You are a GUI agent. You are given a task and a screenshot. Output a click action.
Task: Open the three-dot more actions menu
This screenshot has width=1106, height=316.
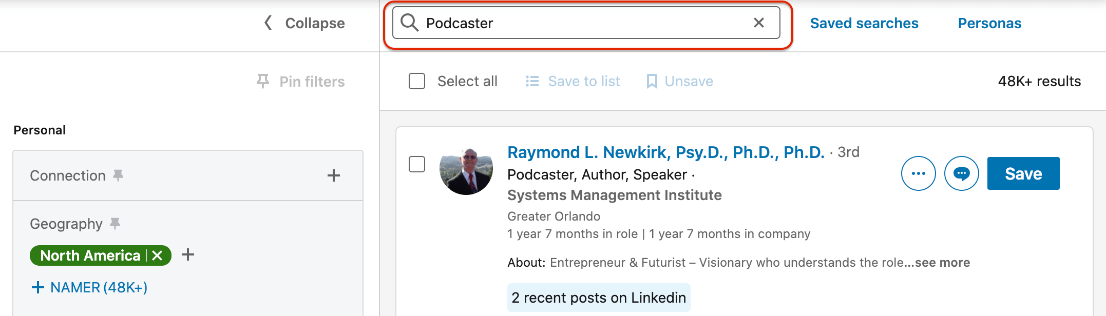click(918, 173)
